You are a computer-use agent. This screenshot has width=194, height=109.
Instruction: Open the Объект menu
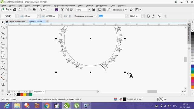[36, 5]
